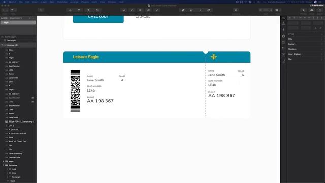325x183 pixels.
Task: Select the barcode image on the ticket
Action: pos(75,91)
